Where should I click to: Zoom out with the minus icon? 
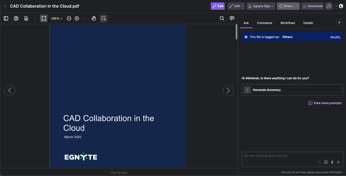tap(69, 19)
